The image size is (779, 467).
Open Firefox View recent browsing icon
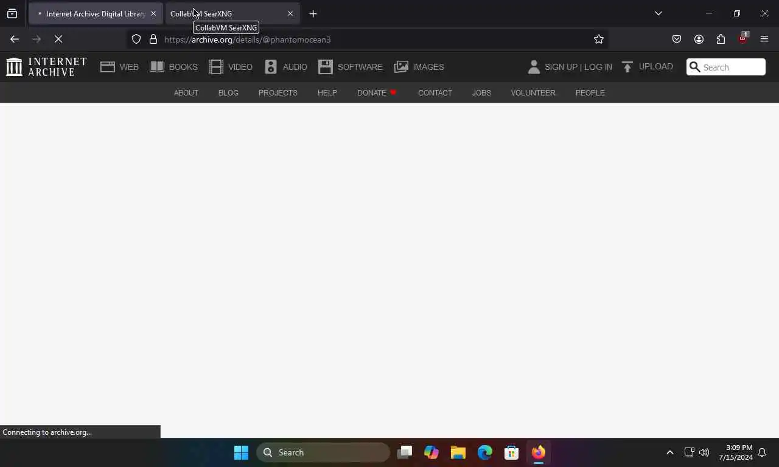click(x=12, y=13)
